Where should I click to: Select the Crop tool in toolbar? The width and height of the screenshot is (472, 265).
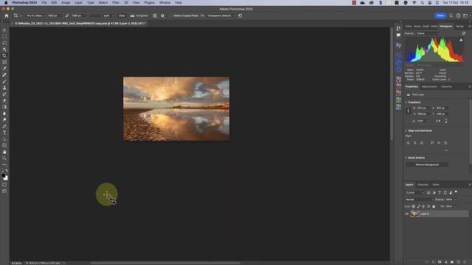pyautogui.click(x=4, y=56)
